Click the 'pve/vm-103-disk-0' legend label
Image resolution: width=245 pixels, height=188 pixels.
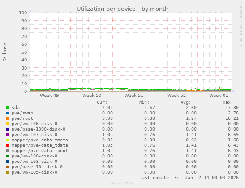pyautogui.click(x=34, y=162)
